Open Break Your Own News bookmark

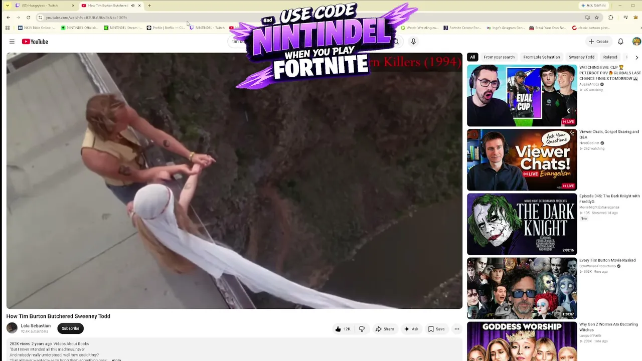(548, 28)
